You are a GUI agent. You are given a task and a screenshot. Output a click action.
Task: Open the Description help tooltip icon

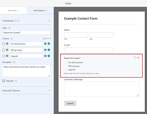[14, 62]
